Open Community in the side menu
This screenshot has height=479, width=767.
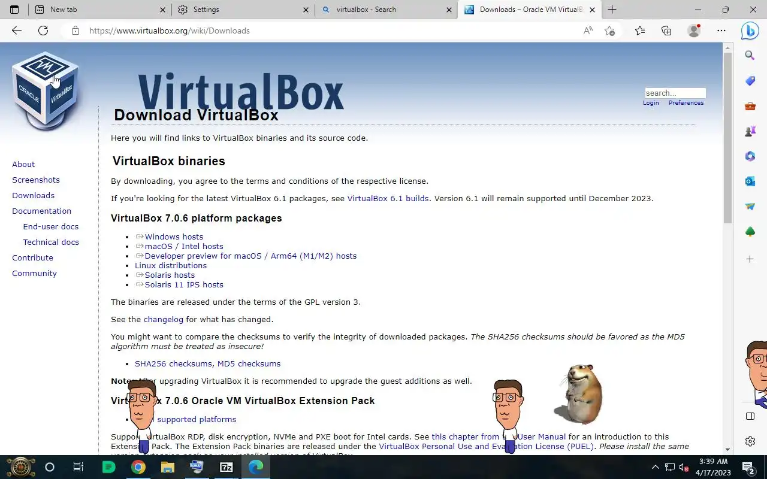[x=34, y=273]
